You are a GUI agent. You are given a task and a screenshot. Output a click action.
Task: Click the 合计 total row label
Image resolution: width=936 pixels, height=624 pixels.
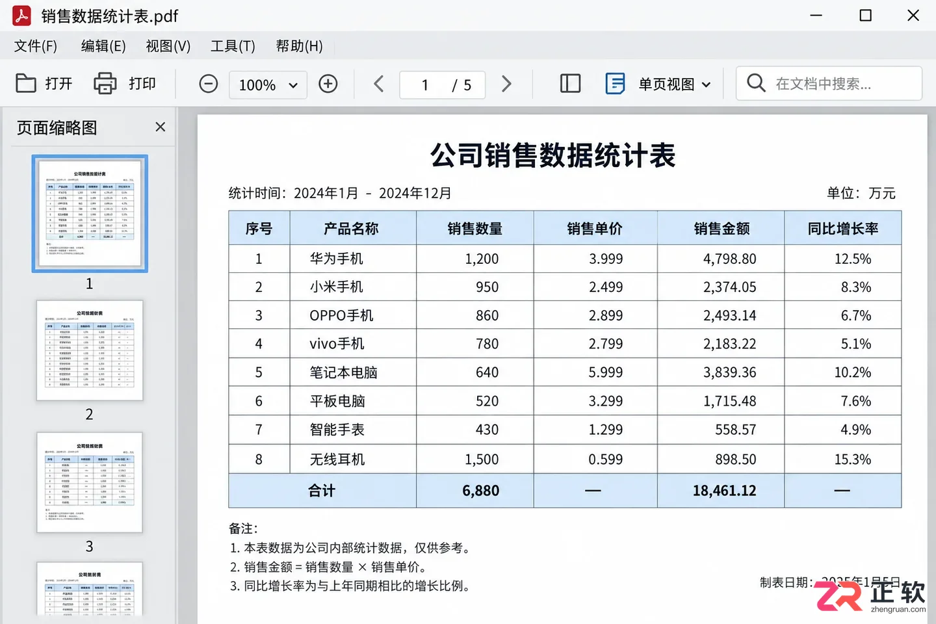point(322,491)
